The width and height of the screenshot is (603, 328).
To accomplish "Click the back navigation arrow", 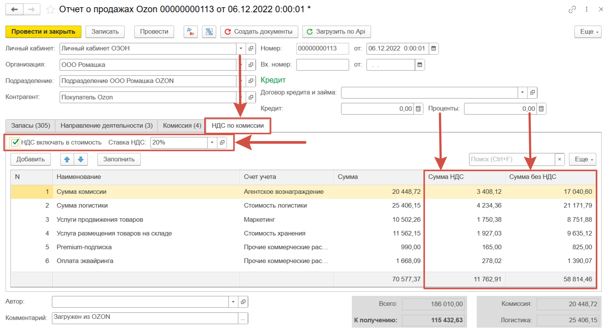I will [x=15, y=10].
